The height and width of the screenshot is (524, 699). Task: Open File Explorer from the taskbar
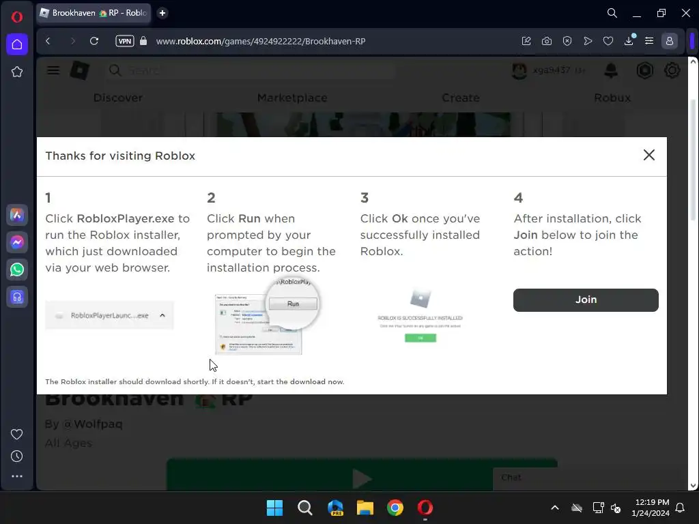tap(365, 508)
